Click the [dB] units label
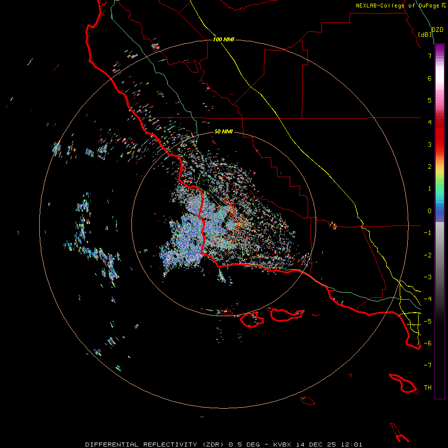Screen dimensions: 448x448 pyautogui.click(x=425, y=34)
